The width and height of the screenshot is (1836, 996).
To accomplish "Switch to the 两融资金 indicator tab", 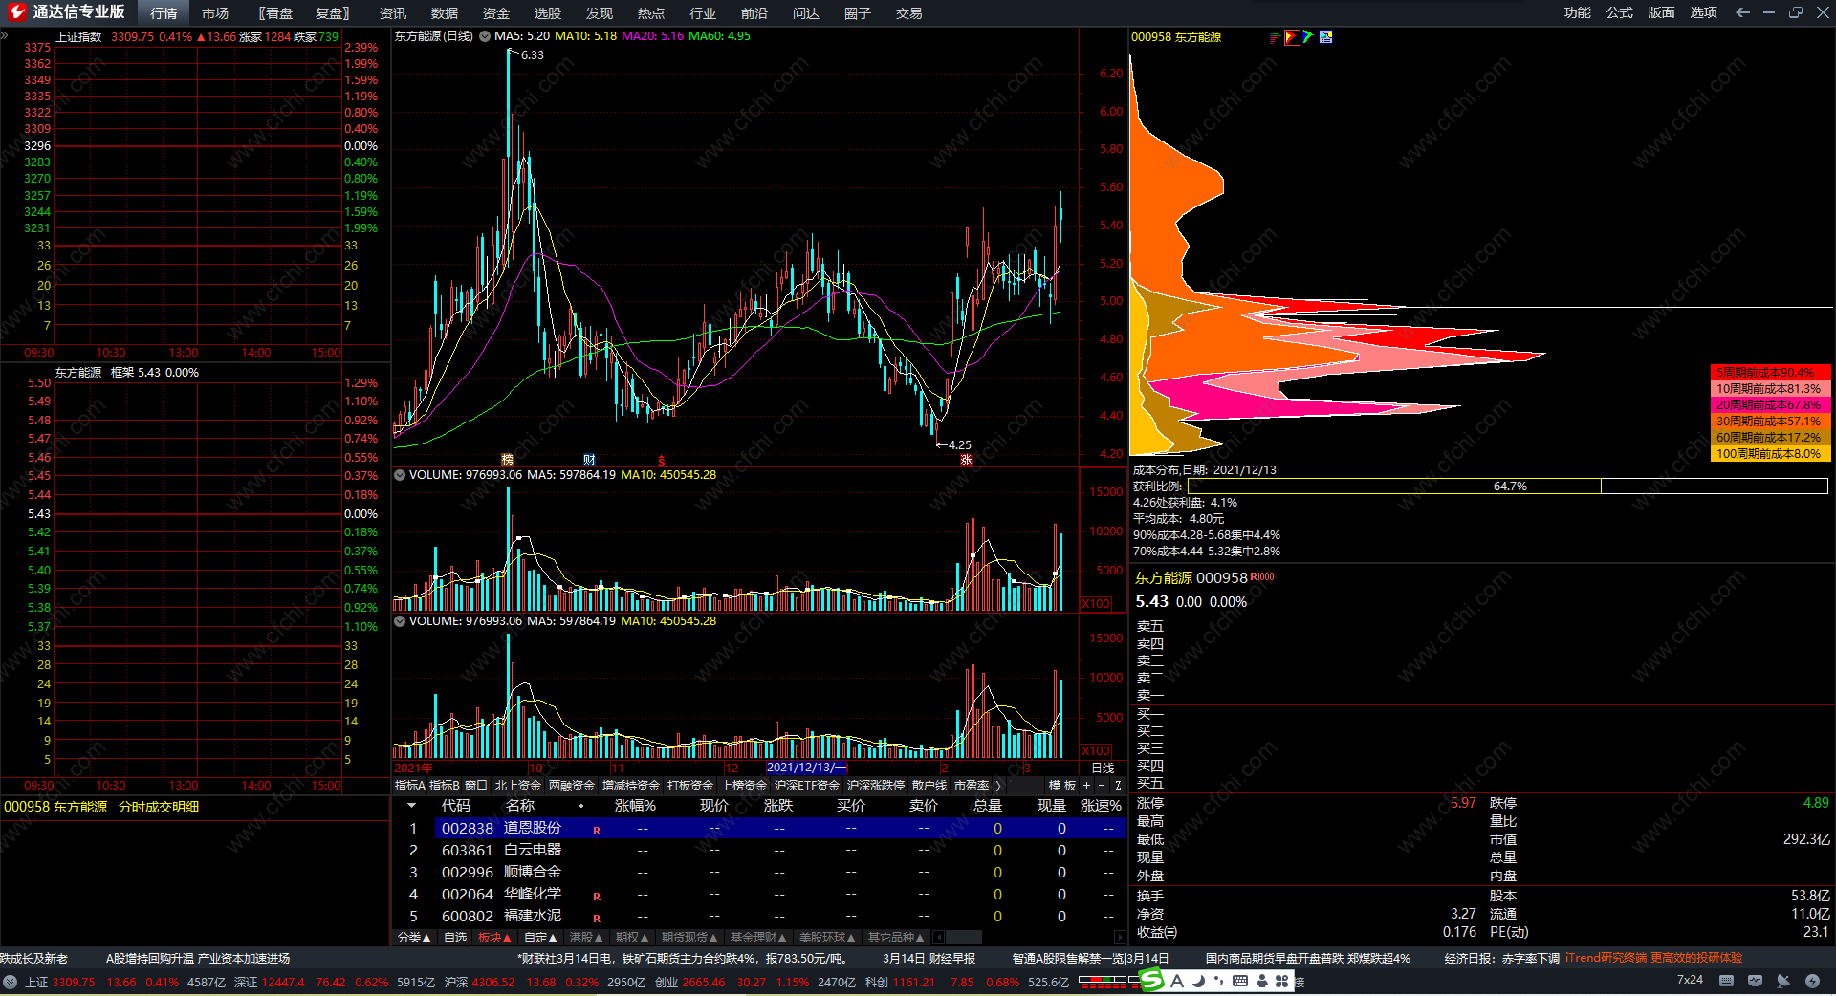I will (x=572, y=786).
